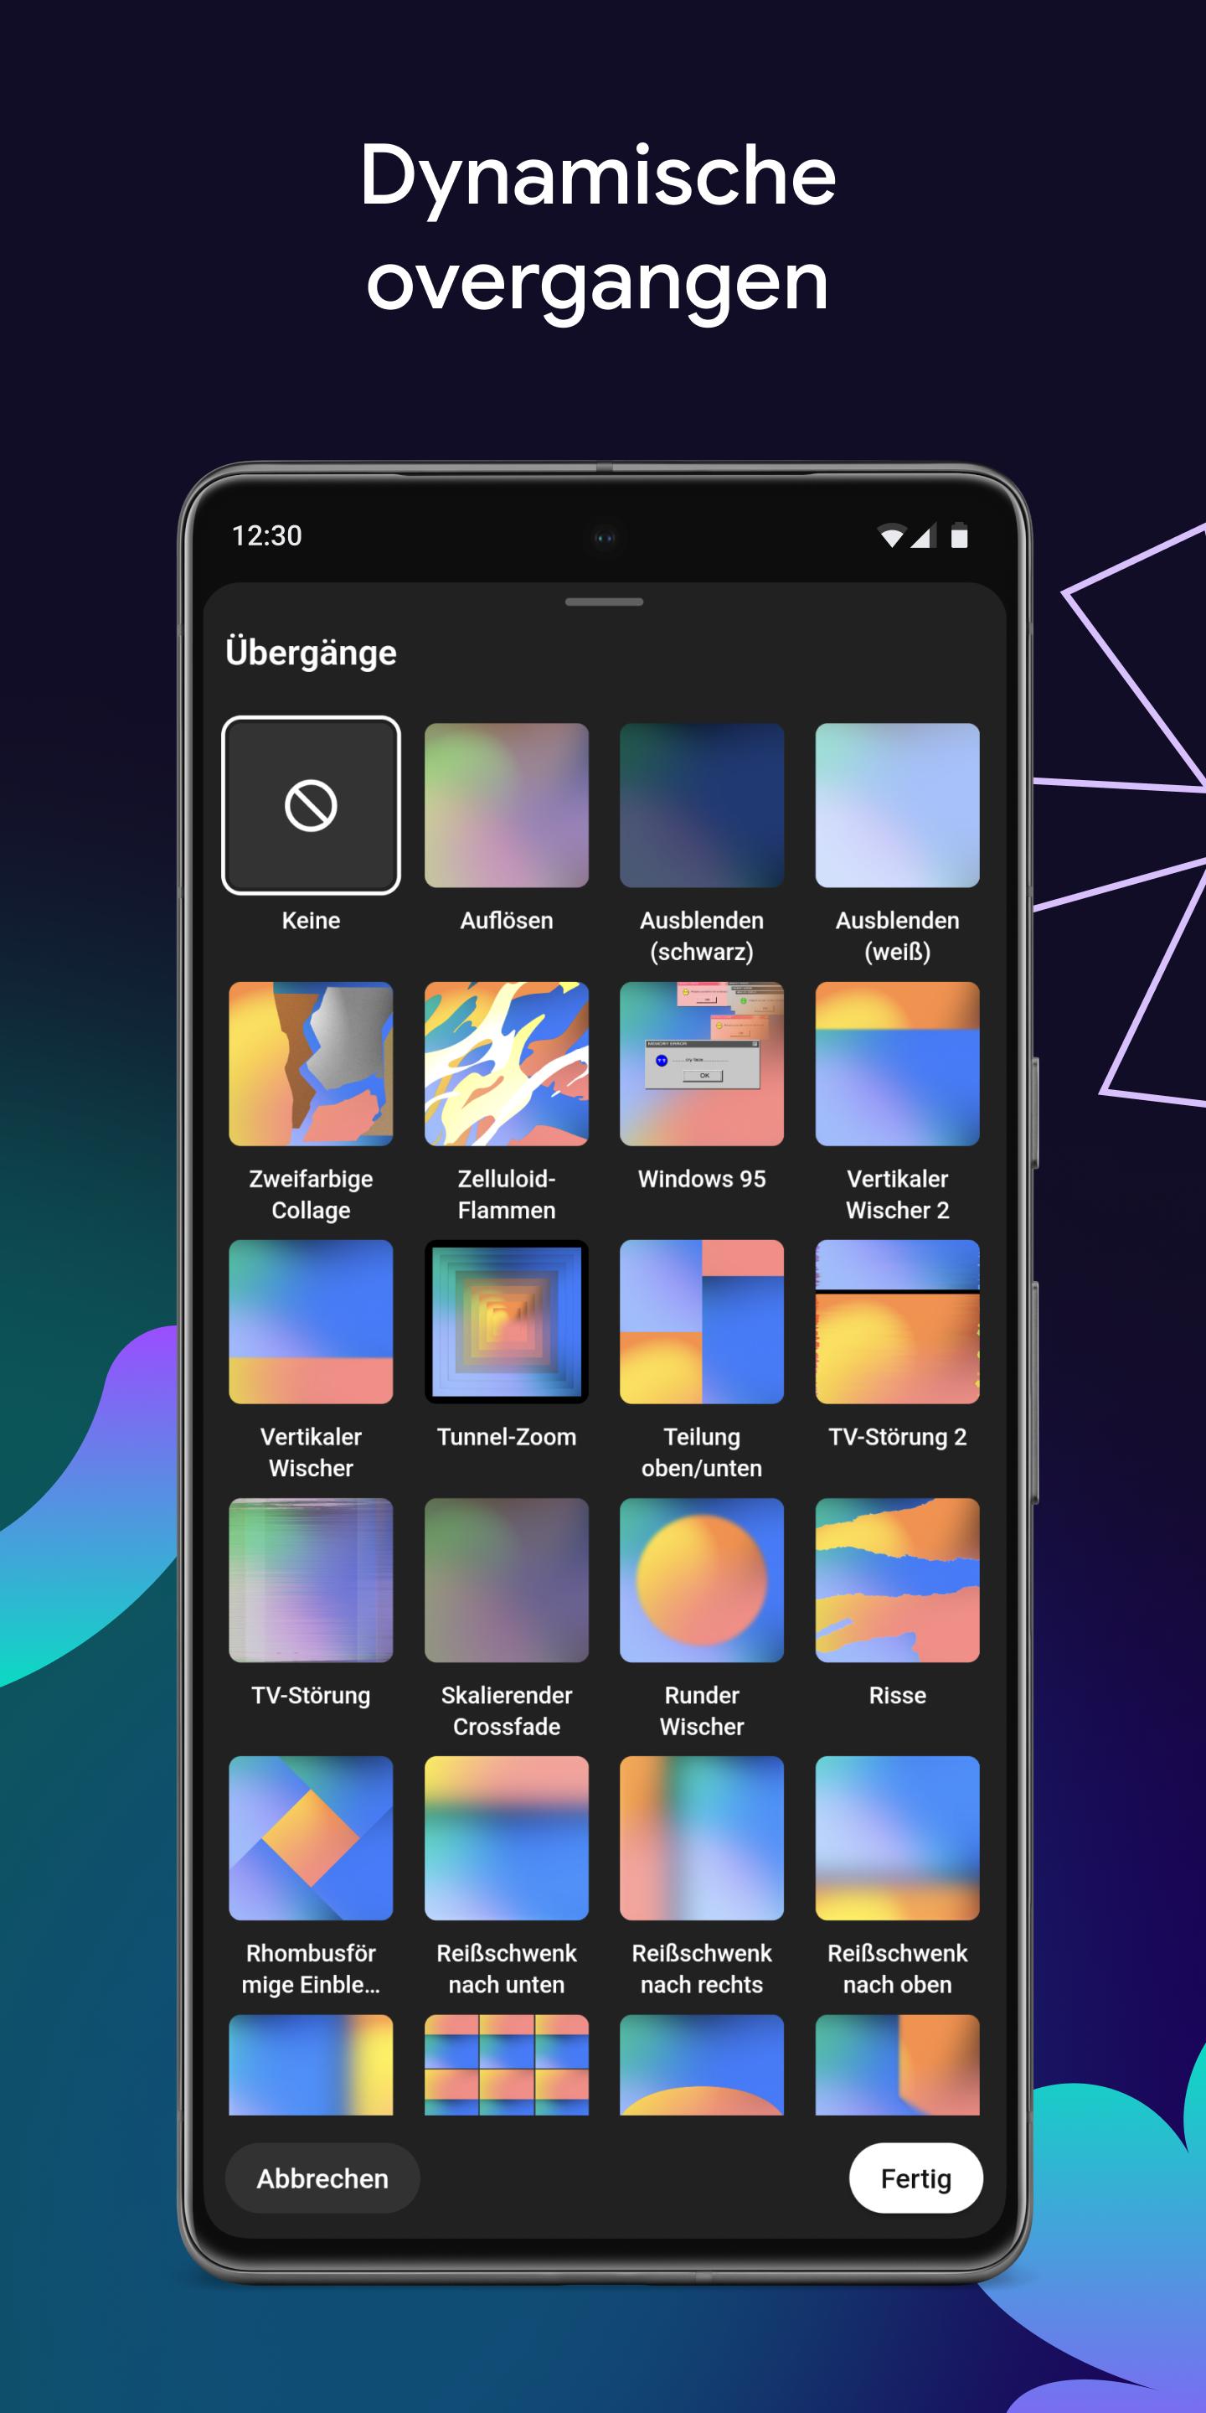The width and height of the screenshot is (1206, 2413).
Task: Select the Skalierender Crossfade transition
Action: click(x=507, y=1579)
